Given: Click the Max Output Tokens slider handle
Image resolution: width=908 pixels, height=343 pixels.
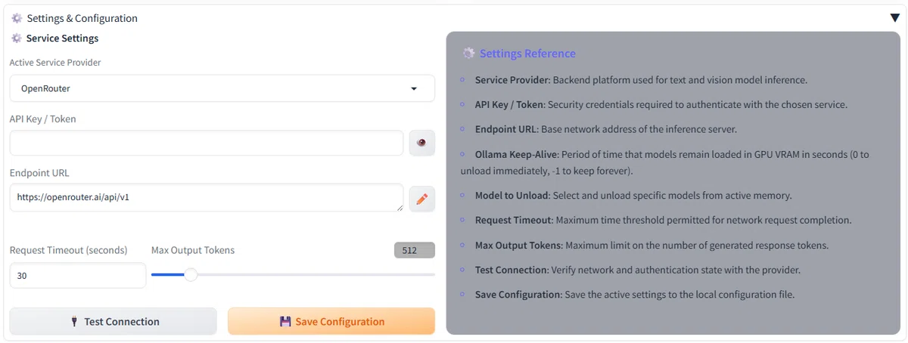Looking at the screenshot, I should pos(191,275).
